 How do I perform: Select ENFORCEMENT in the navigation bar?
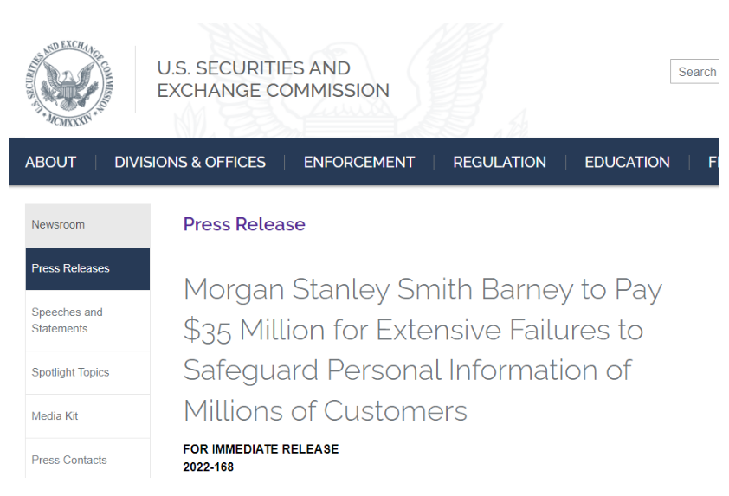point(359,162)
